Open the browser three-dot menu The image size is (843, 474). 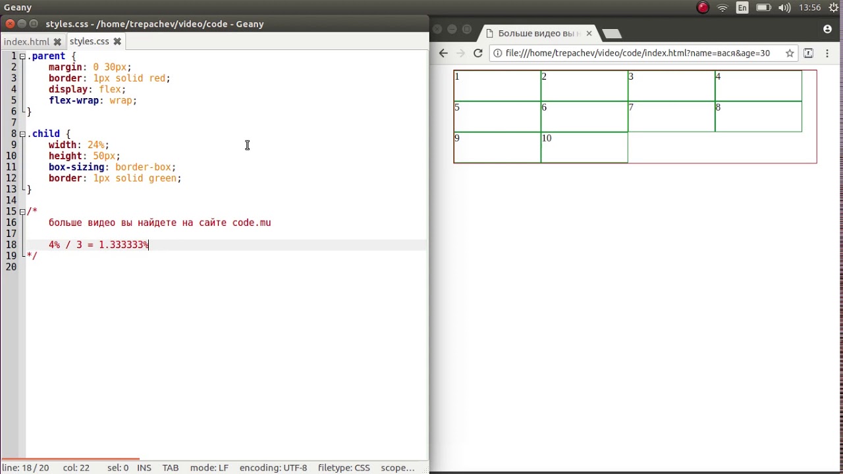(x=827, y=53)
